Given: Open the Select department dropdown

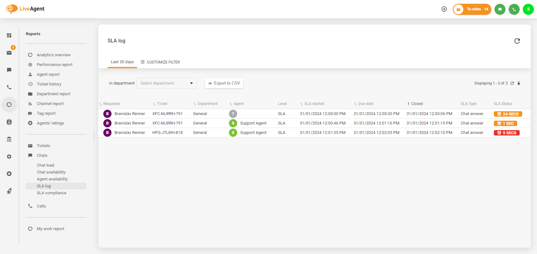Looking at the screenshot, I should point(167,83).
